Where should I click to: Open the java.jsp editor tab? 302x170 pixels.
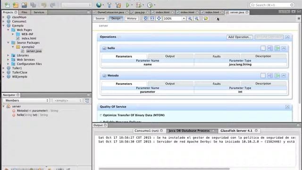point(140,12)
